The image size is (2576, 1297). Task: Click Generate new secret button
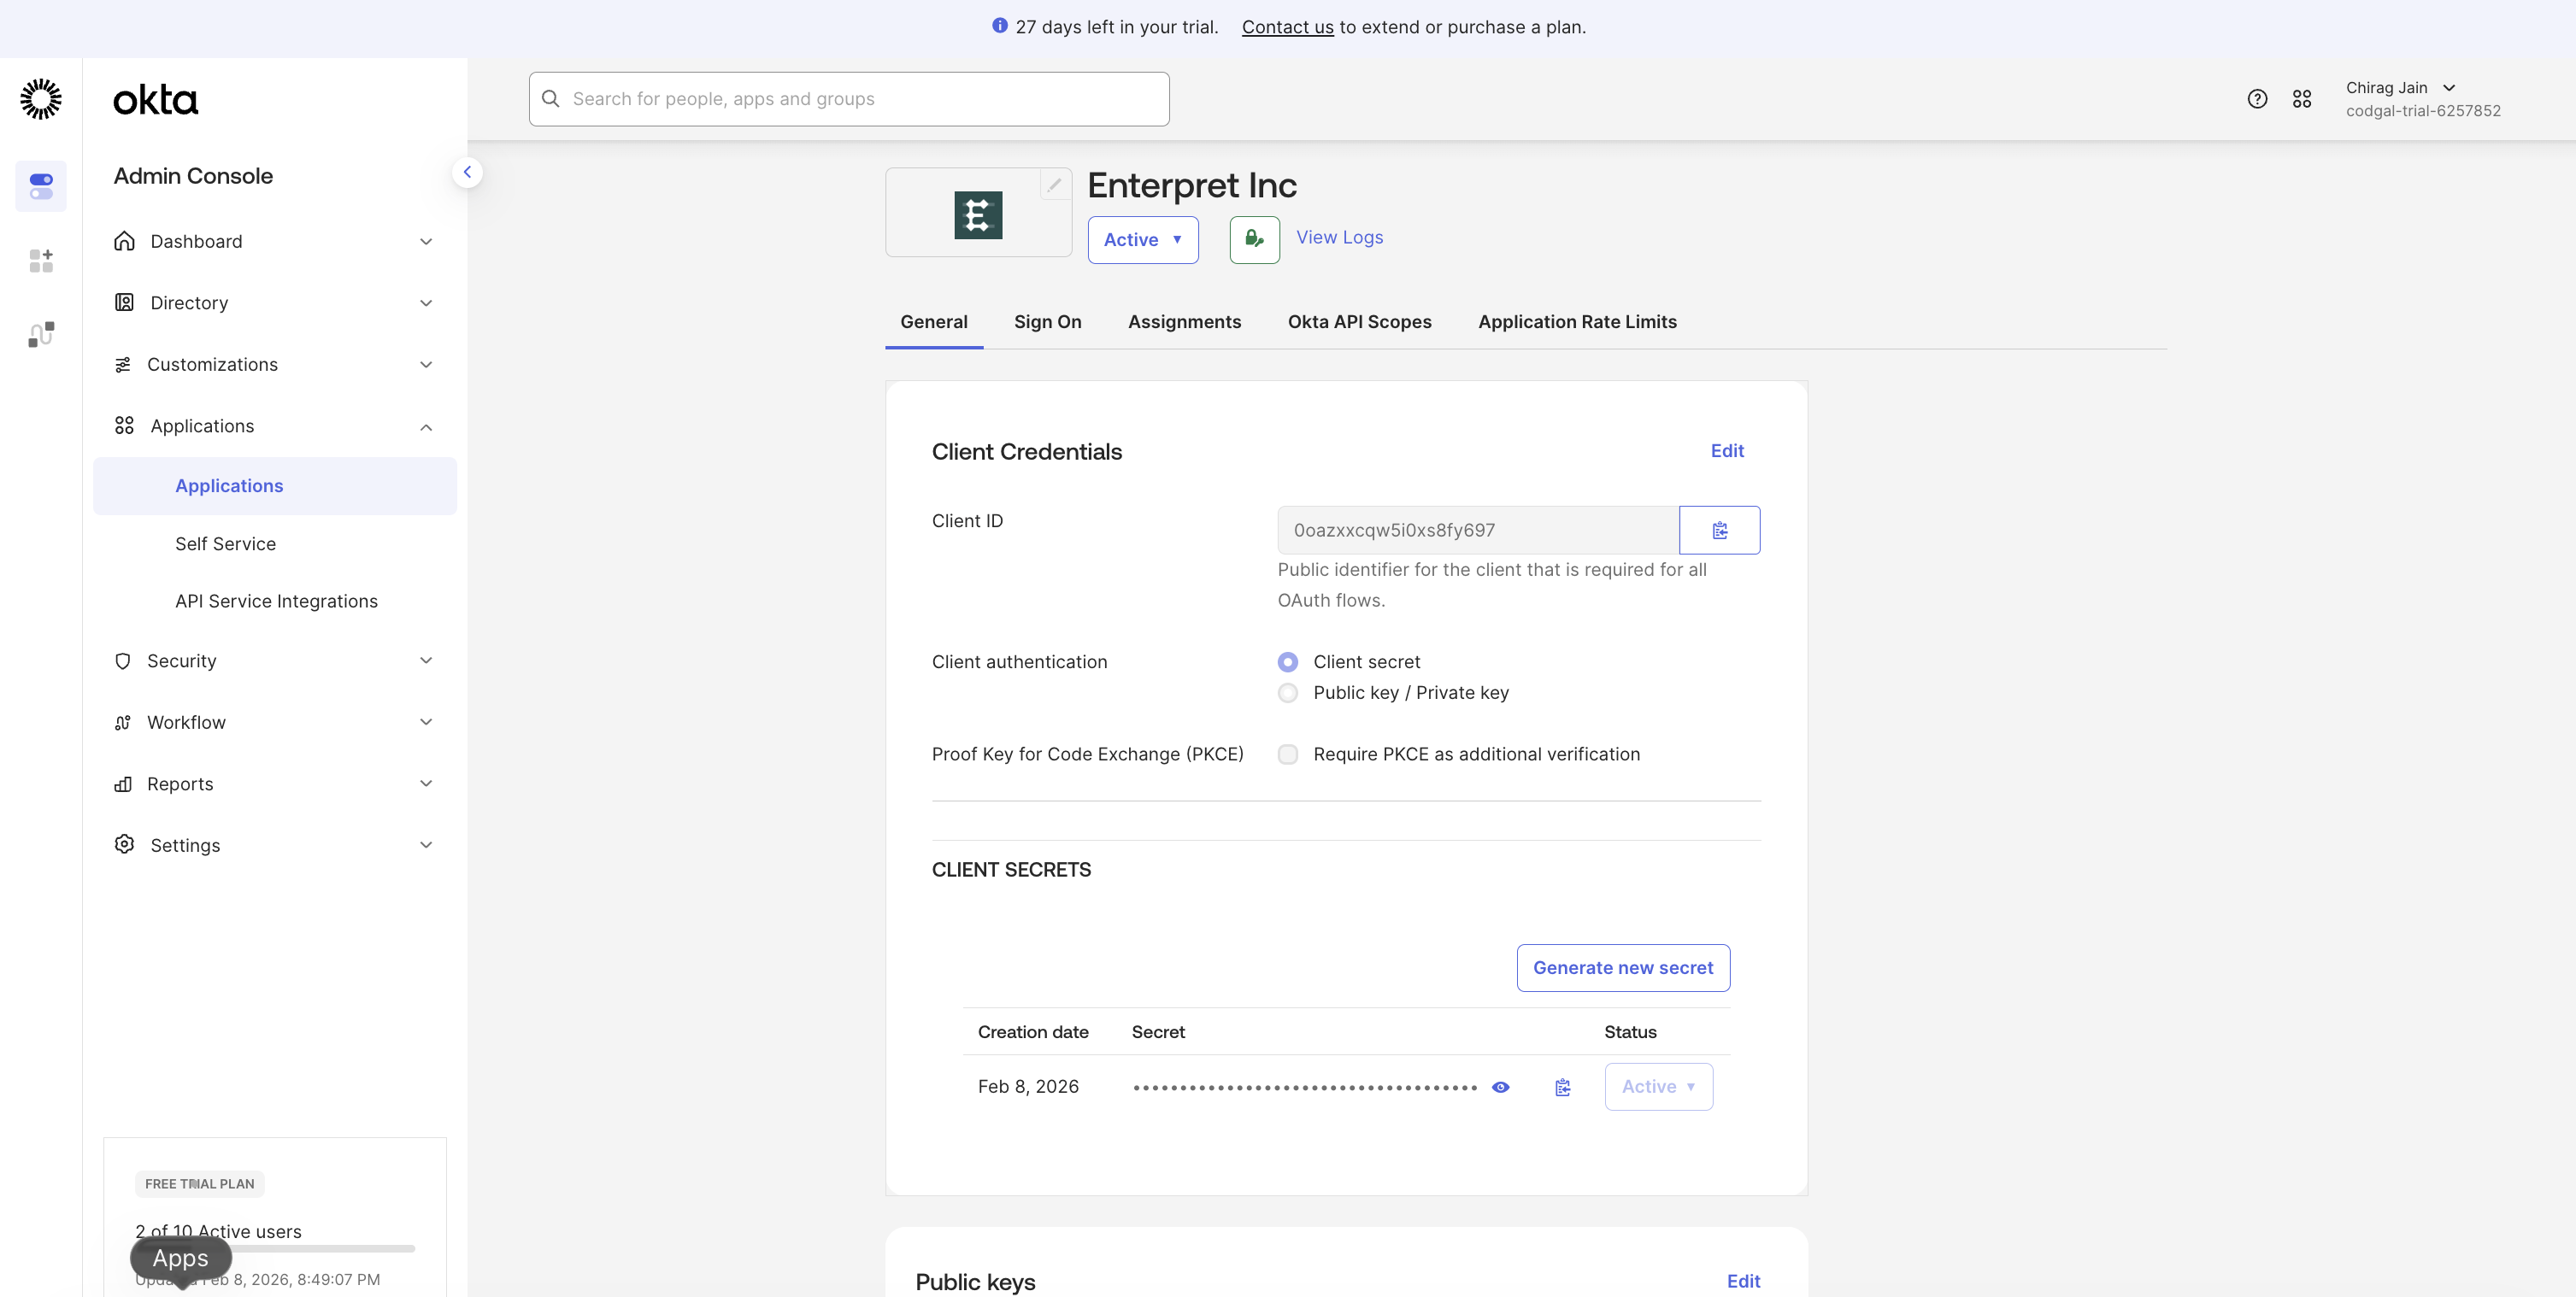1623,968
